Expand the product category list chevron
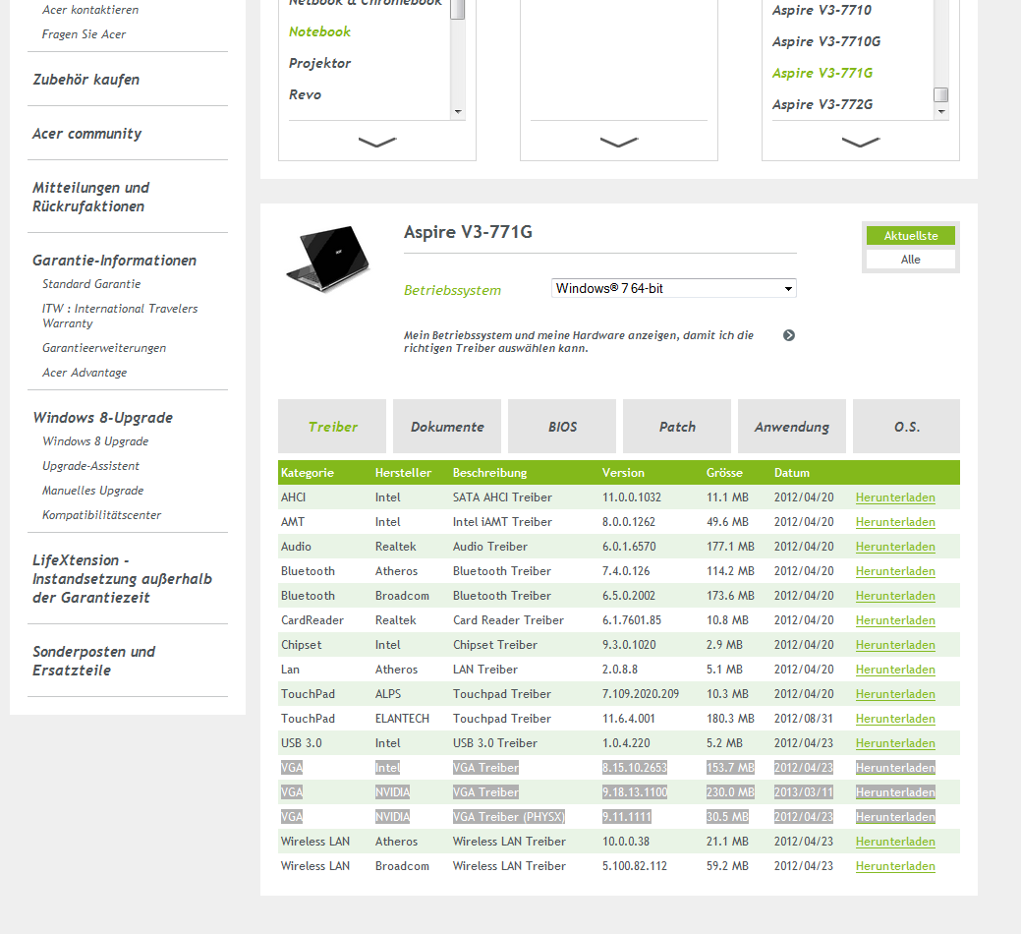Image resolution: width=1021 pixels, height=934 pixels. (x=377, y=142)
